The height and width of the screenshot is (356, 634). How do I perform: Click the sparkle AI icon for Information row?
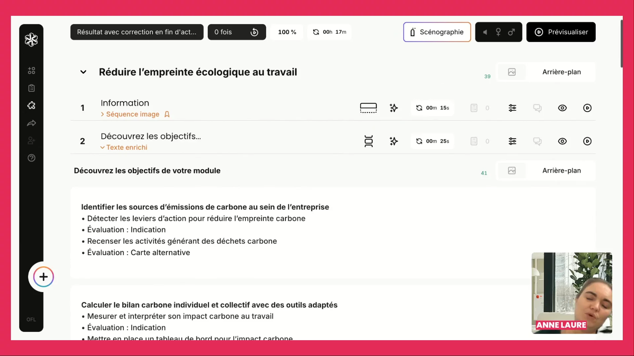point(394,108)
